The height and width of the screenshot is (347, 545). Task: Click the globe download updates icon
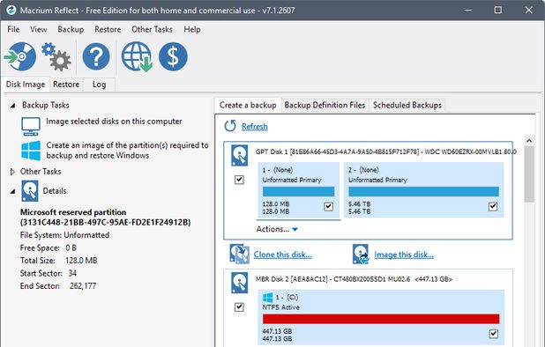click(x=137, y=56)
